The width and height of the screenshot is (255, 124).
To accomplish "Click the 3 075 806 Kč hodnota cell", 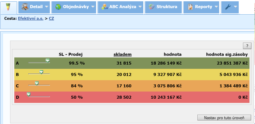I will (167, 86).
